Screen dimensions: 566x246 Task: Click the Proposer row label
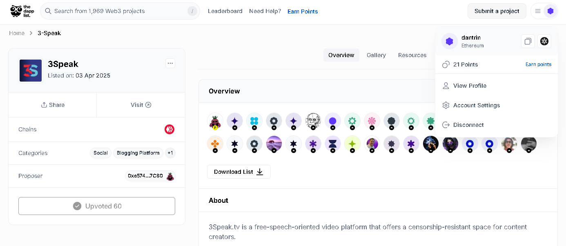click(x=31, y=176)
